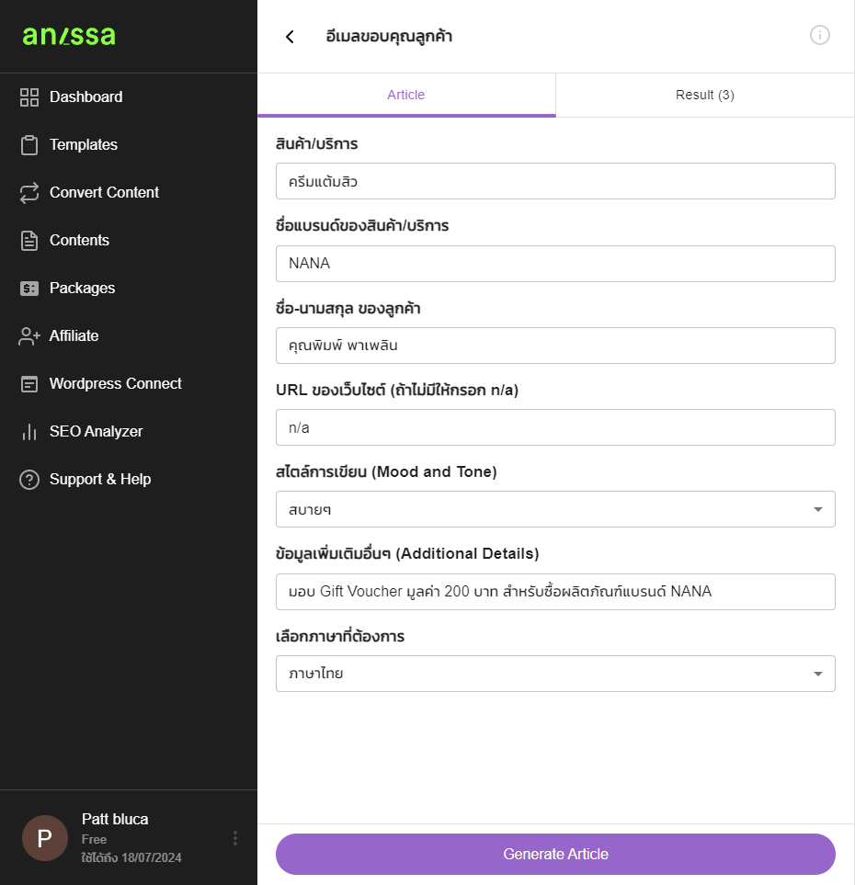Click the SEO Analyzer bar chart icon
855x885 pixels.
click(x=29, y=432)
